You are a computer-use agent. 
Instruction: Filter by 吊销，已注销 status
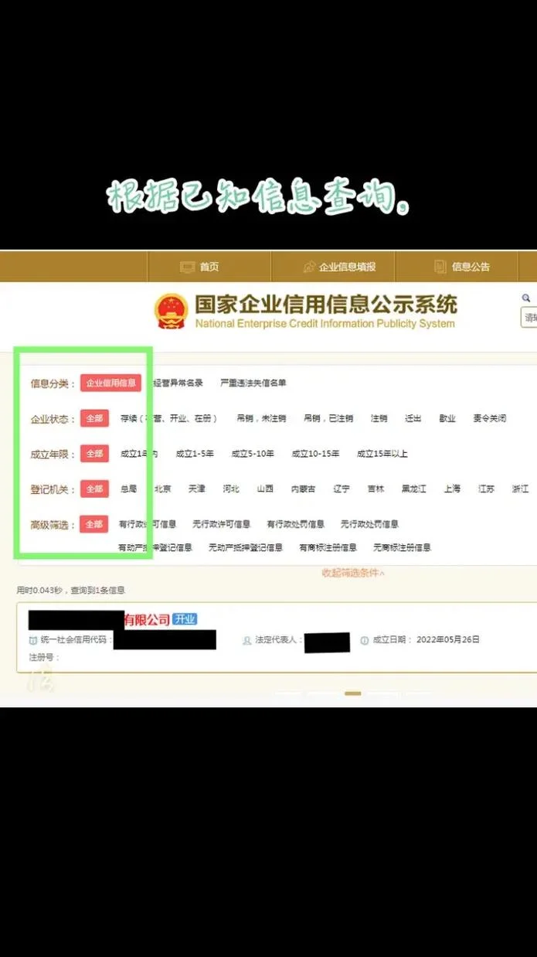pos(328,418)
